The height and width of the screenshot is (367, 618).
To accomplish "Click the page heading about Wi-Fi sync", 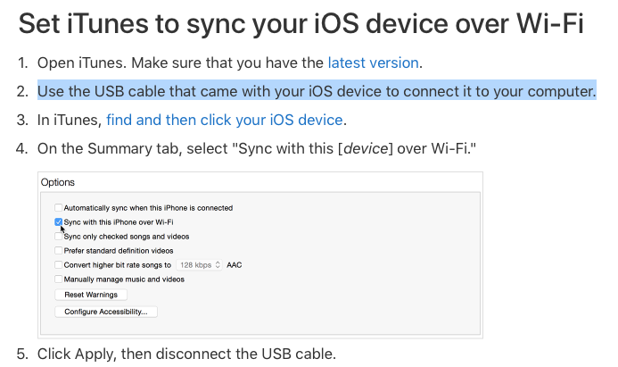I will 301,24.
